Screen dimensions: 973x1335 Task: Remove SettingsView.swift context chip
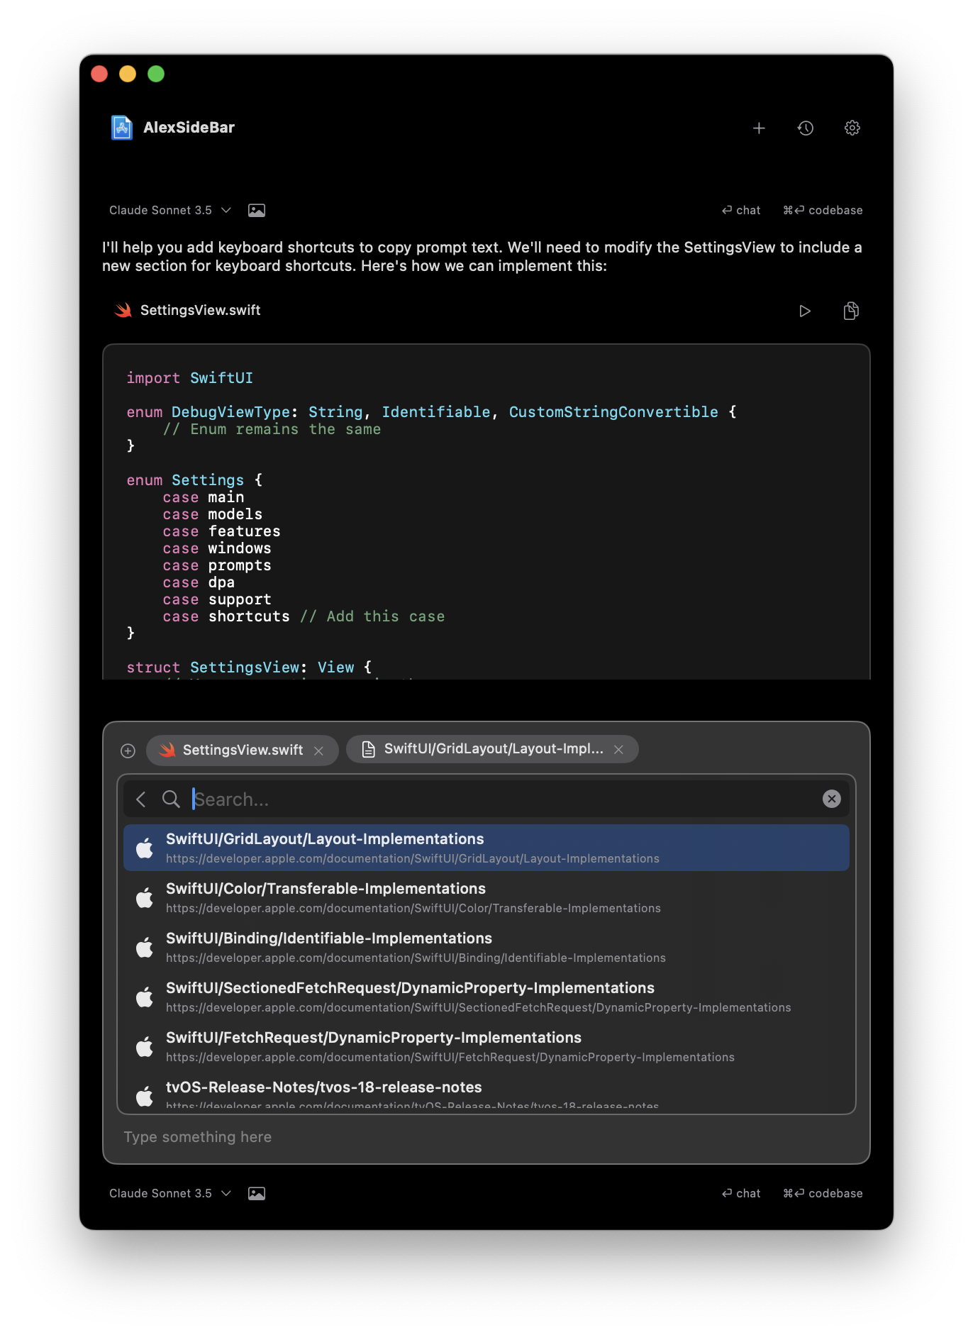point(319,750)
